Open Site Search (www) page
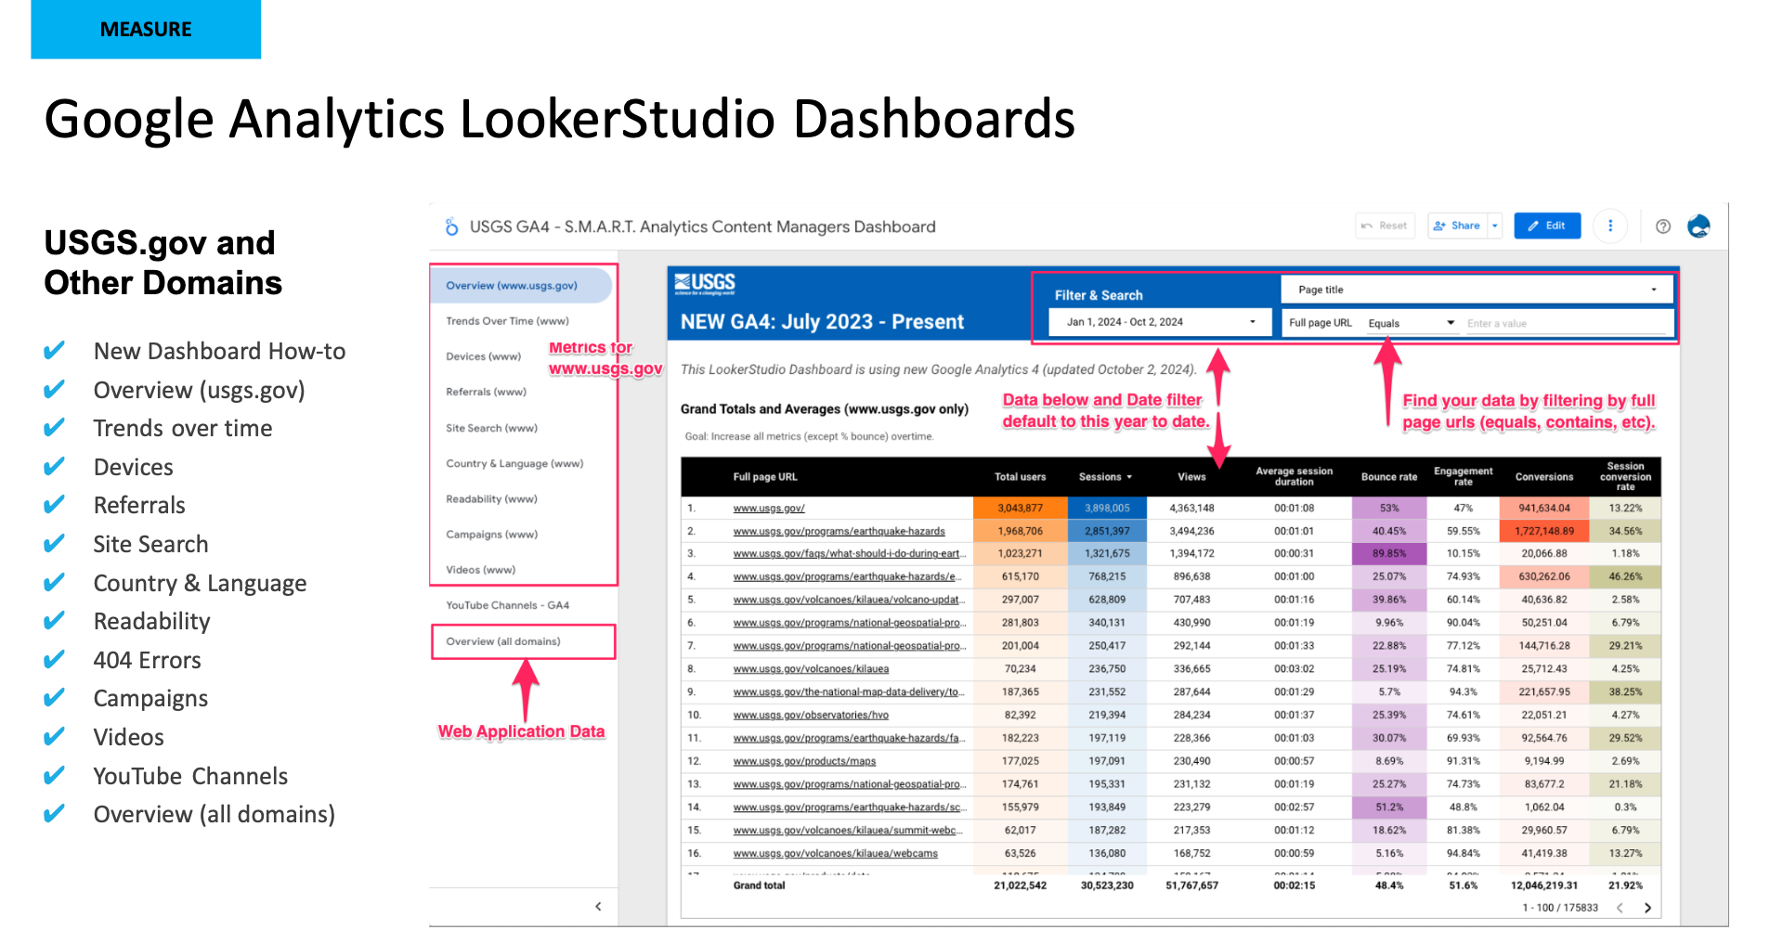Viewport: 1770px width, 930px height. pyautogui.click(x=491, y=428)
